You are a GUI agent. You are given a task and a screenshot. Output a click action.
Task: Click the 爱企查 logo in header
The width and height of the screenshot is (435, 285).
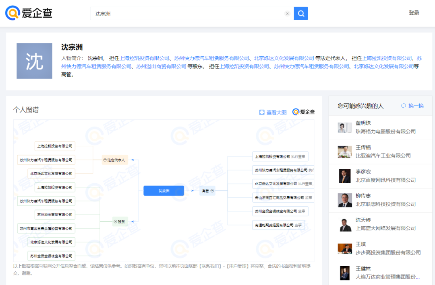[29, 13]
